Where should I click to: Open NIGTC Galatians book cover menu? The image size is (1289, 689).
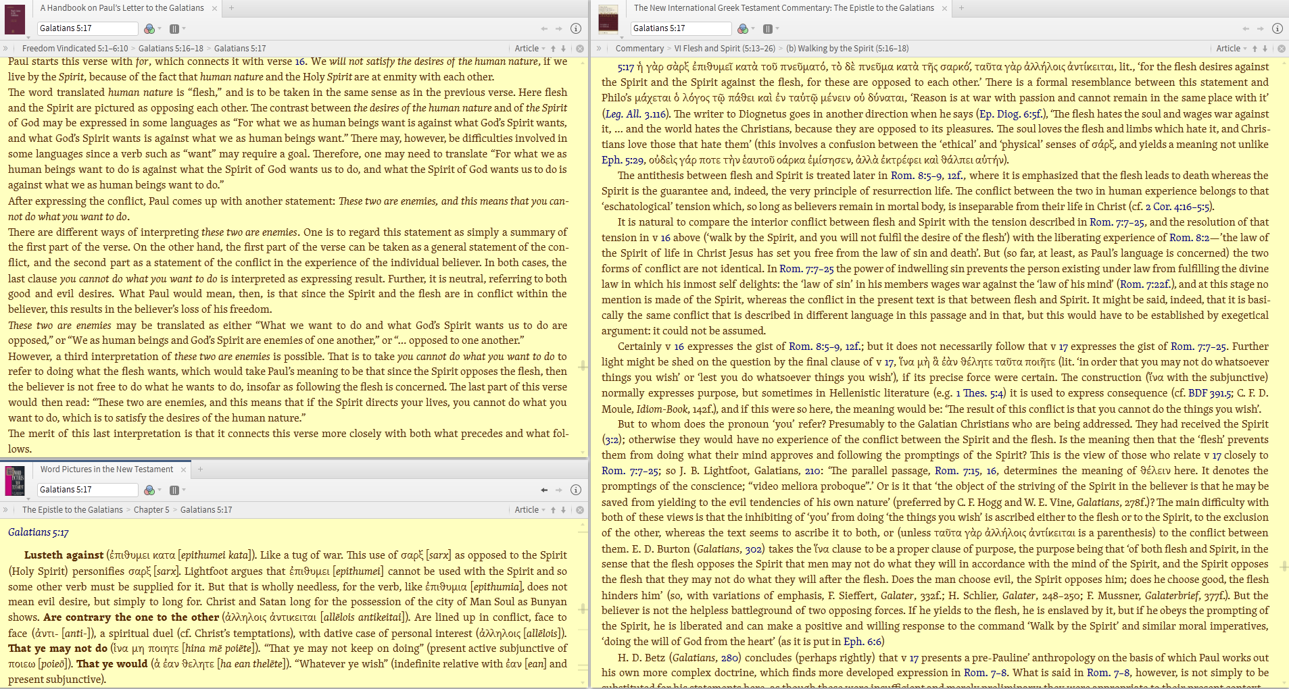pyautogui.click(x=608, y=20)
